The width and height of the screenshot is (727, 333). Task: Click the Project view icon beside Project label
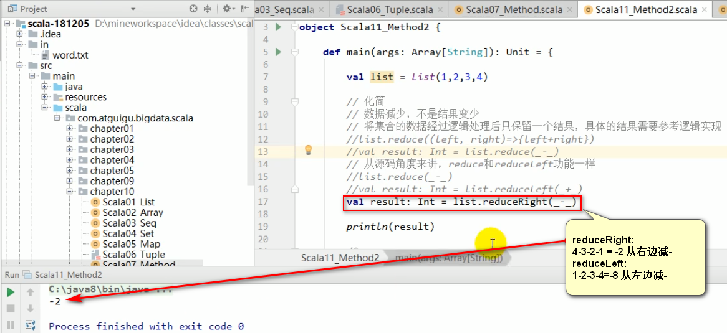12,9
